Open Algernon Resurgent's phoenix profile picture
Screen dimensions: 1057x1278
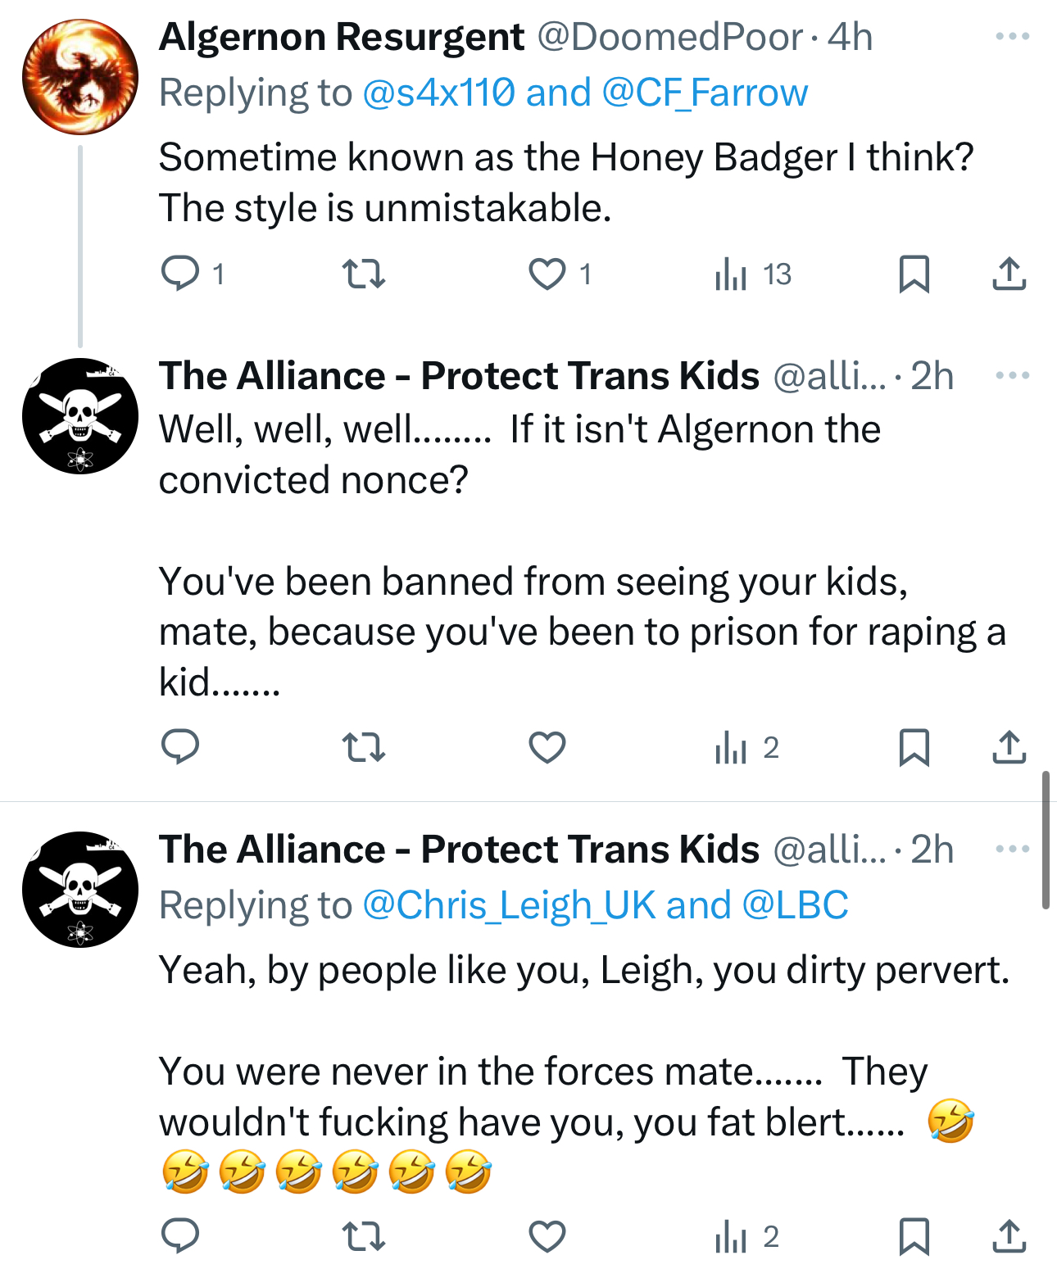pos(80,77)
